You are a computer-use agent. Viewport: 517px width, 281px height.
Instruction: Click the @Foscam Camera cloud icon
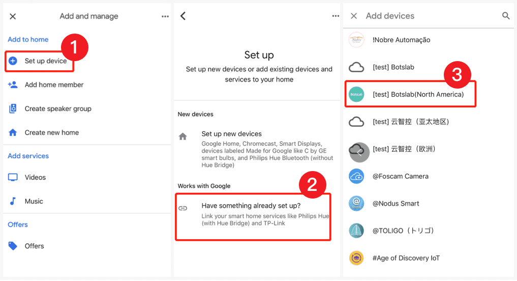point(356,176)
